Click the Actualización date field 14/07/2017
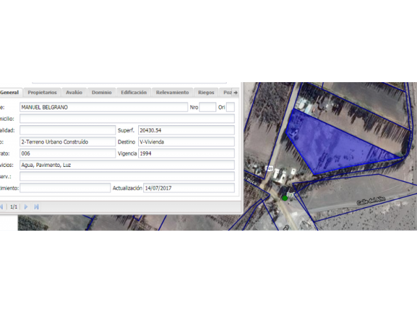The height and width of the screenshot is (313, 417). click(x=189, y=188)
